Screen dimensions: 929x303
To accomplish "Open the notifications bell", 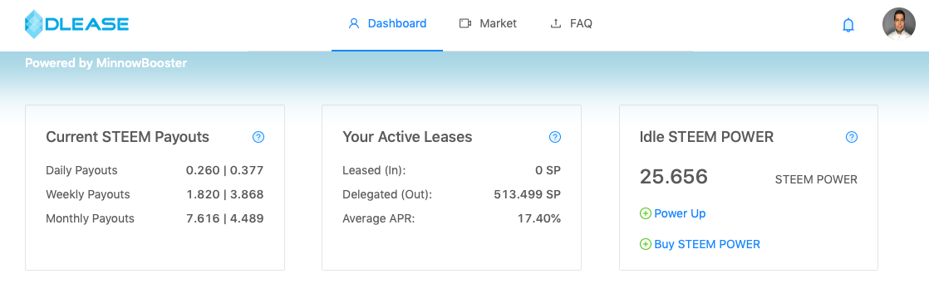I will click(848, 25).
